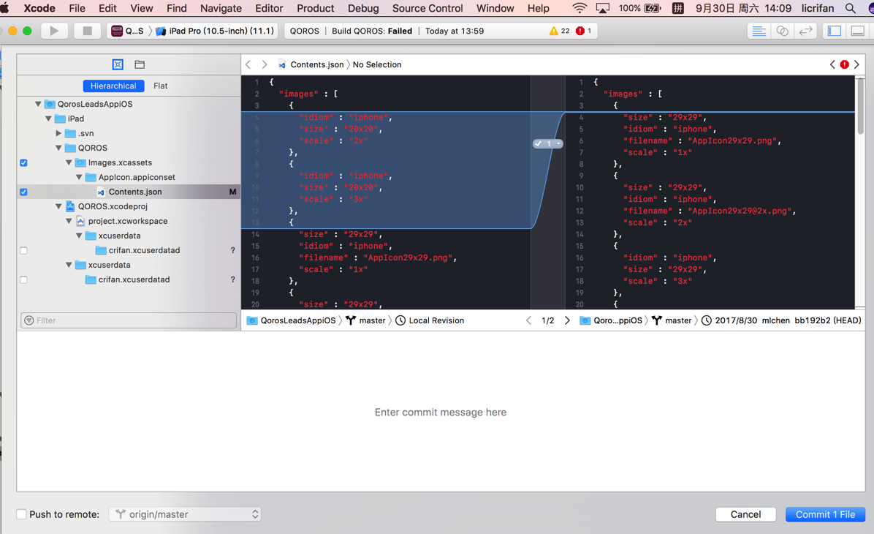Screen dimensions: 874x534
Task: Enable Push to remote checkbox
Action: click(x=21, y=514)
